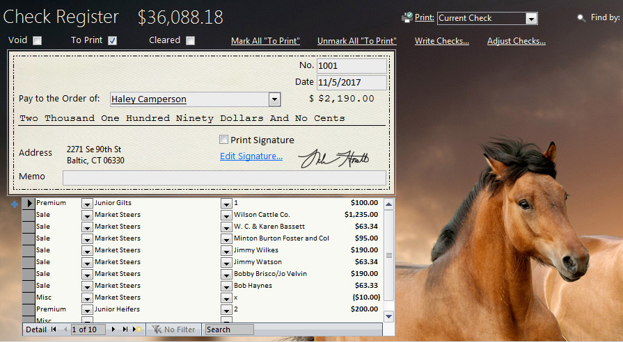The width and height of the screenshot is (623, 342).
Task: Go to next record in Detail navigator
Action: (x=113, y=329)
